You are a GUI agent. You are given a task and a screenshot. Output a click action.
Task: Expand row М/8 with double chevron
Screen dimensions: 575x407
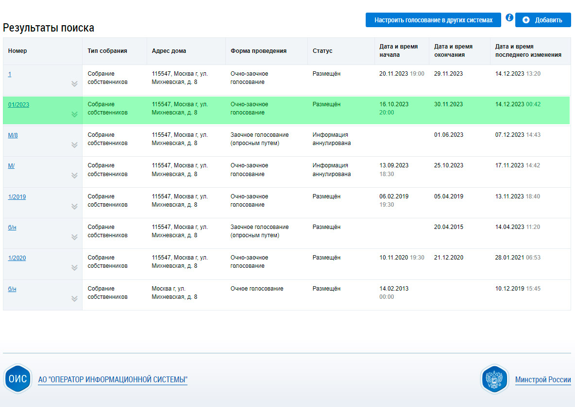tap(74, 145)
